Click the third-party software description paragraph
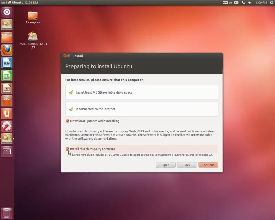Screen dimensions: 275x220 point(140,135)
